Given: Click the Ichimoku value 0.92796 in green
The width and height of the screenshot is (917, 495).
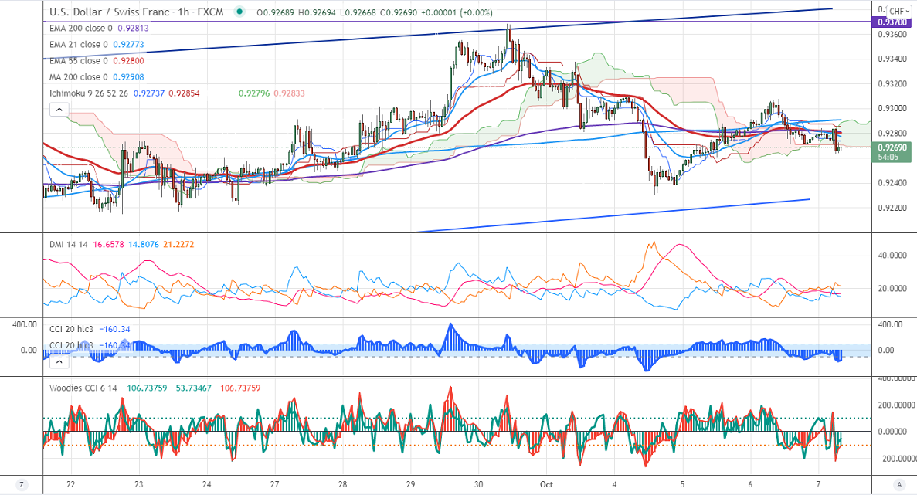Looking at the screenshot, I should (254, 93).
